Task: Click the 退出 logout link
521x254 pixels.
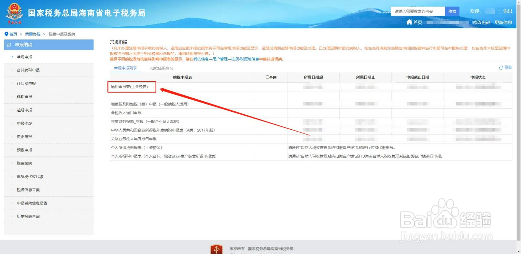Action: click(x=507, y=11)
